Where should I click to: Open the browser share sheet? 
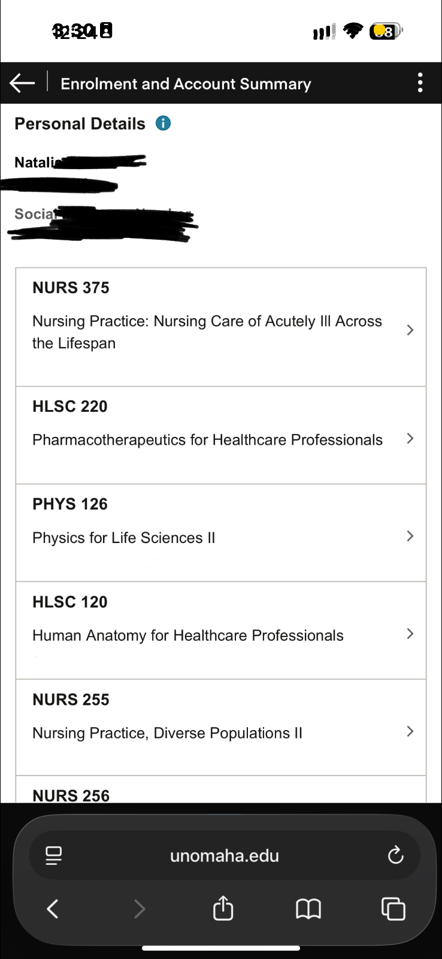(x=223, y=908)
